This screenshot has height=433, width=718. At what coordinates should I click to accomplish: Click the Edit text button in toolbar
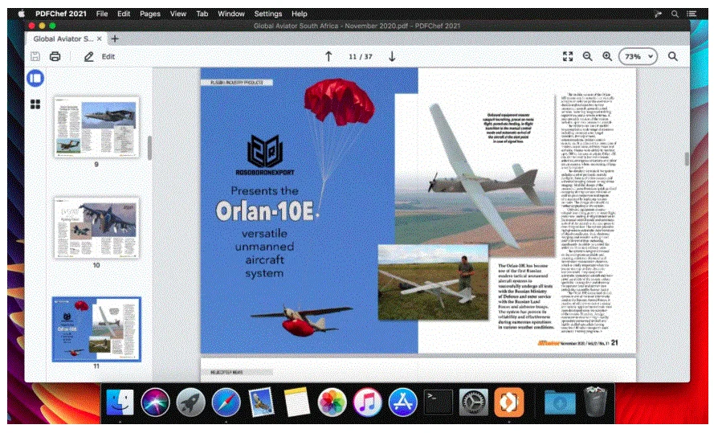point(108,56)
